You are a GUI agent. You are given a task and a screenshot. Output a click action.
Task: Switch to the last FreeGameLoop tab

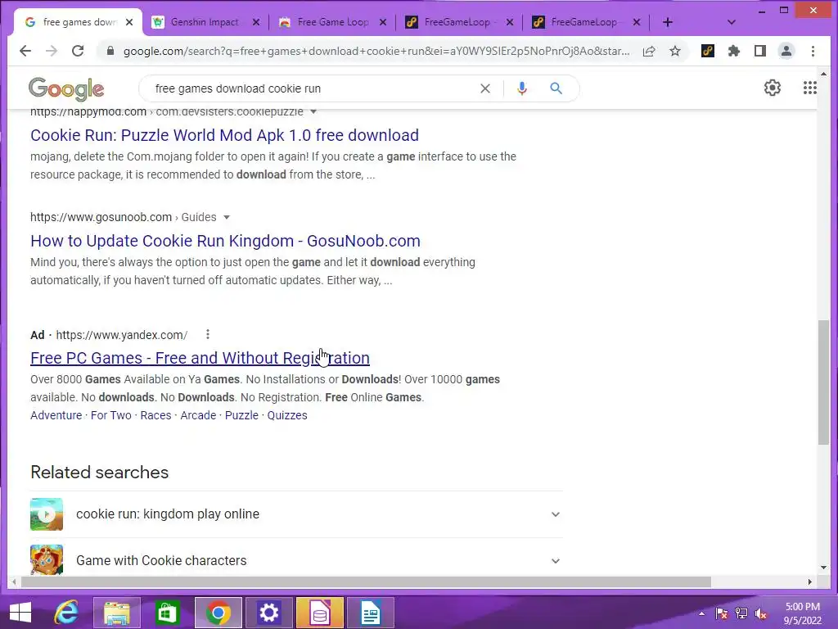(586, 22)
